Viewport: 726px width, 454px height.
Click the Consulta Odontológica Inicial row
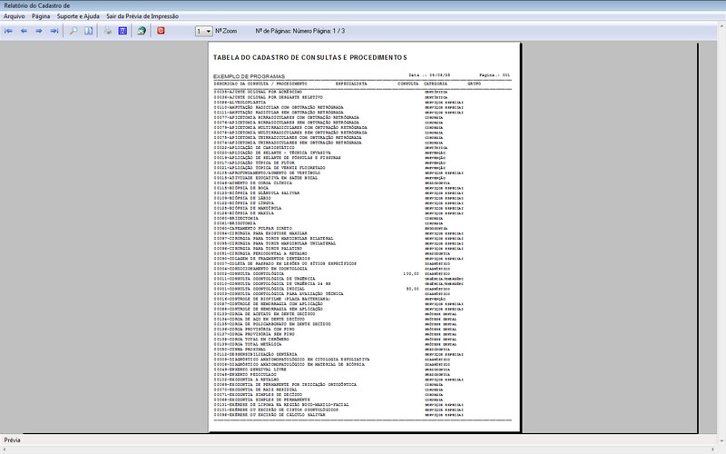click(x=263, y=289)
